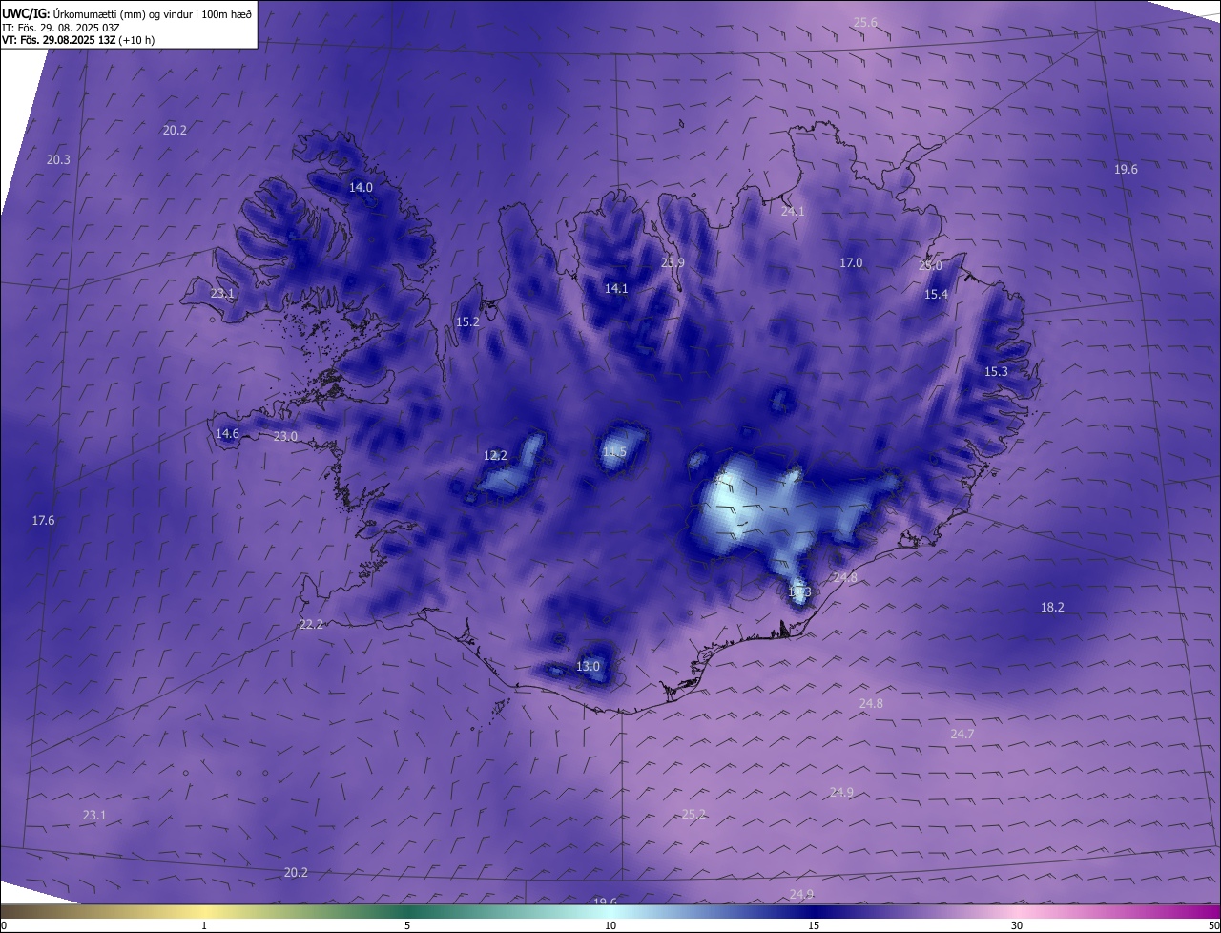This screenshot has height=933, width=1221.
Task: Select the 25.6 value label
Action: pos(865,22)
